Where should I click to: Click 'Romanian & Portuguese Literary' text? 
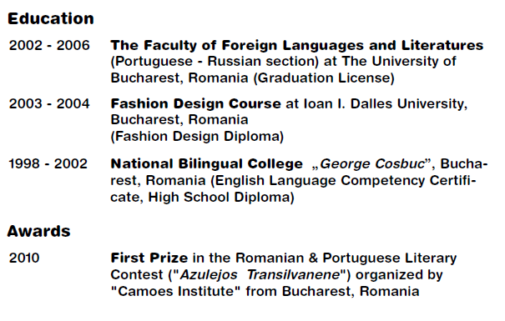tap(346, 258)
